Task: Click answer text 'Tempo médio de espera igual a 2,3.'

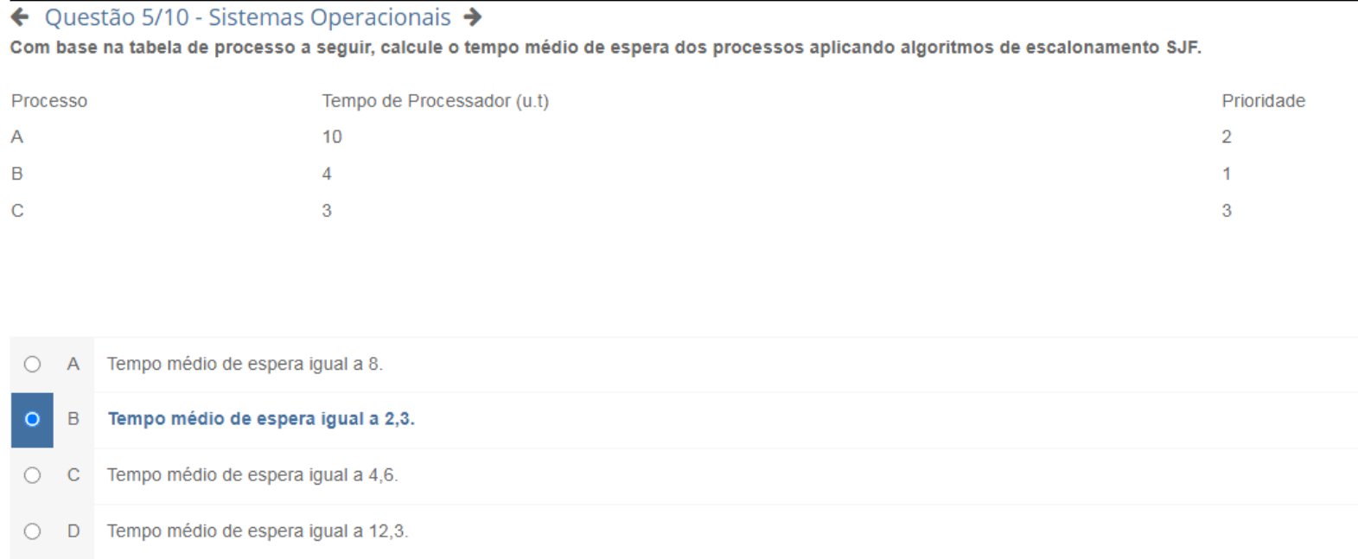Action: pyautogui.click(x=261, y=419)
